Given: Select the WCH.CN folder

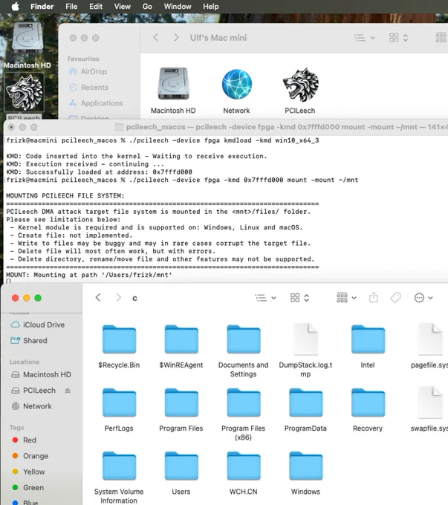Looking at the screenshot, I should point(244,473).
